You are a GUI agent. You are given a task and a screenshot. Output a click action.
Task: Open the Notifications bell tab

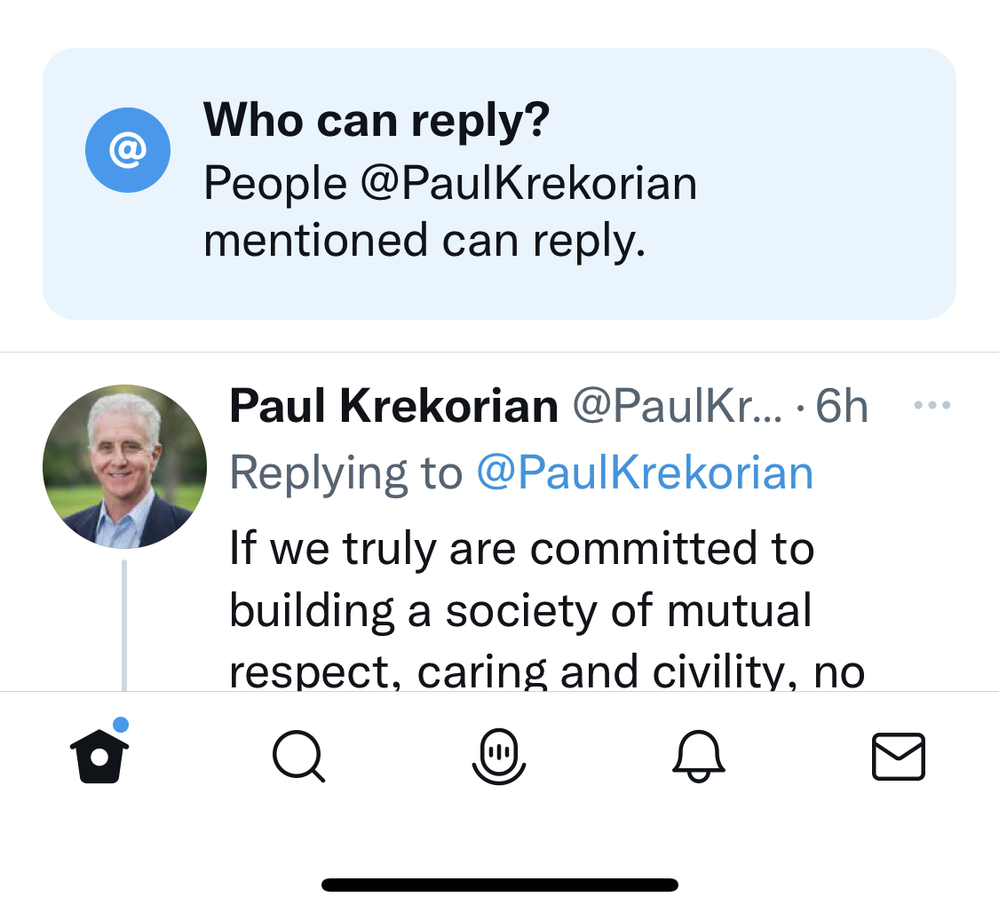tap(699, 758)
